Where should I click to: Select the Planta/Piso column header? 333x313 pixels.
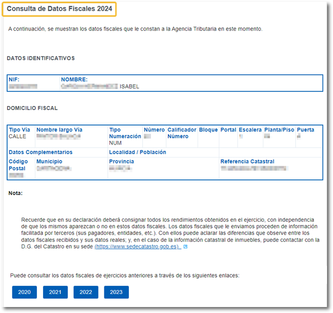(279, 130)
